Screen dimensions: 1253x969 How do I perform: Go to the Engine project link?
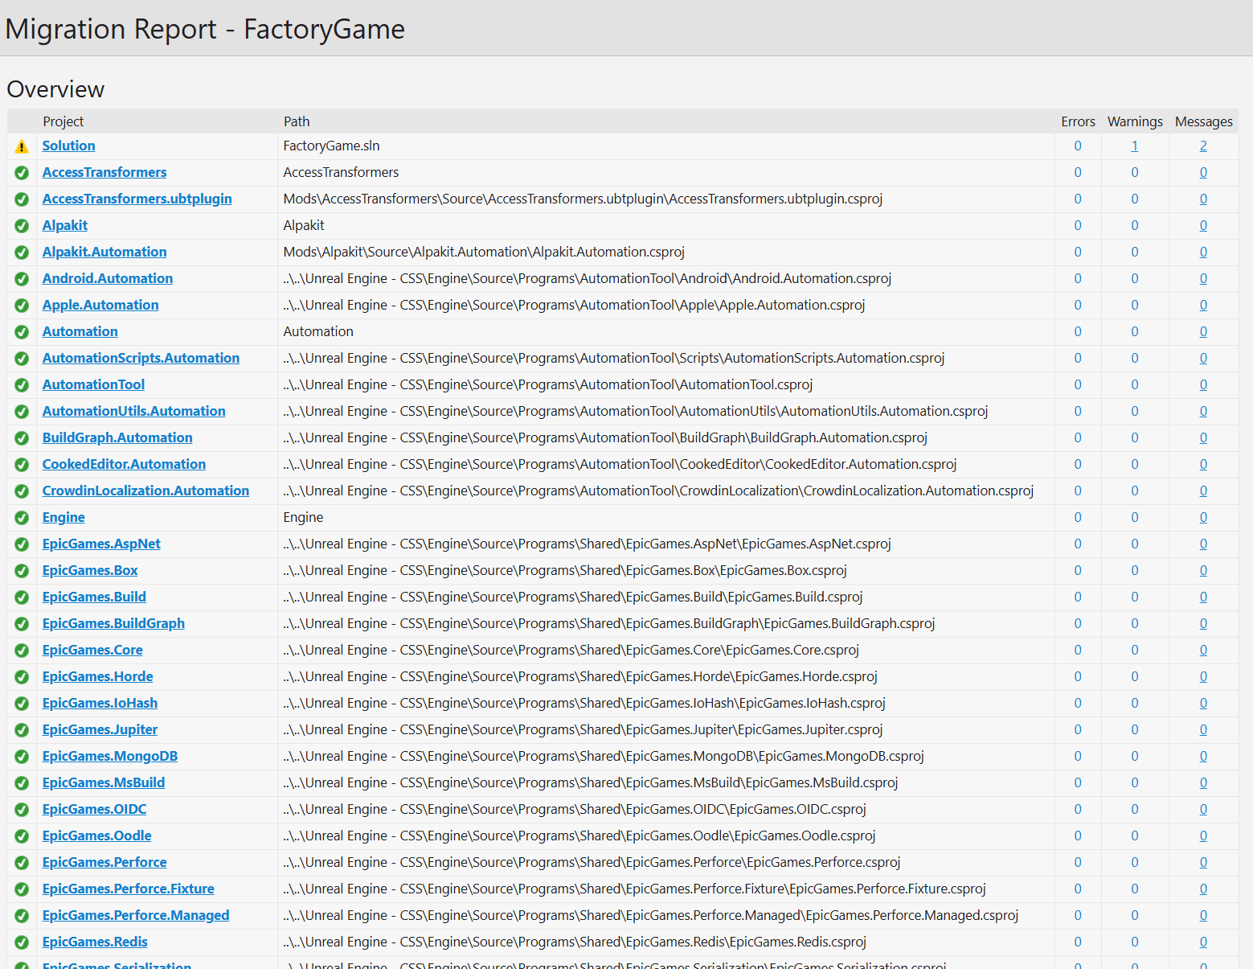click(63, 517)
